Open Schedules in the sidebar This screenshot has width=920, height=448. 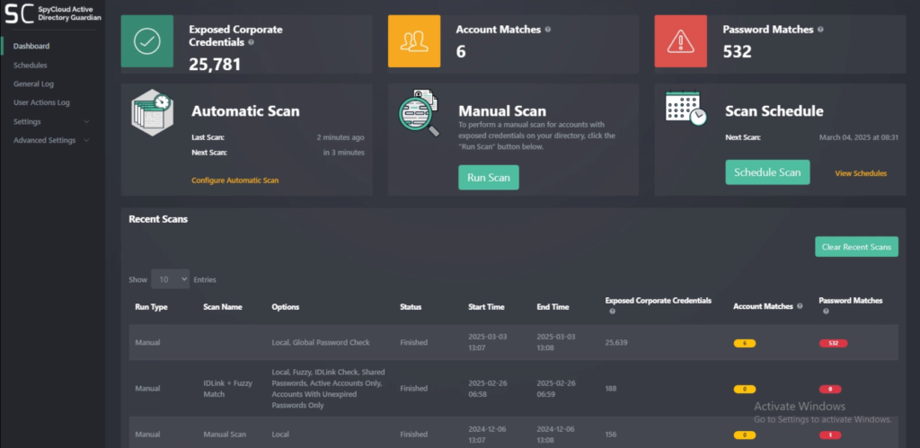31,66
